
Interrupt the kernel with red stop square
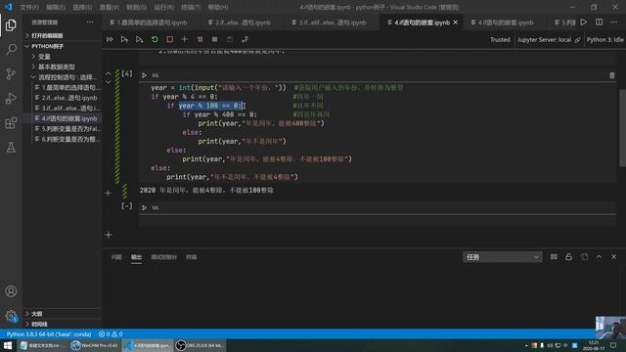click(x=169, y=39)
